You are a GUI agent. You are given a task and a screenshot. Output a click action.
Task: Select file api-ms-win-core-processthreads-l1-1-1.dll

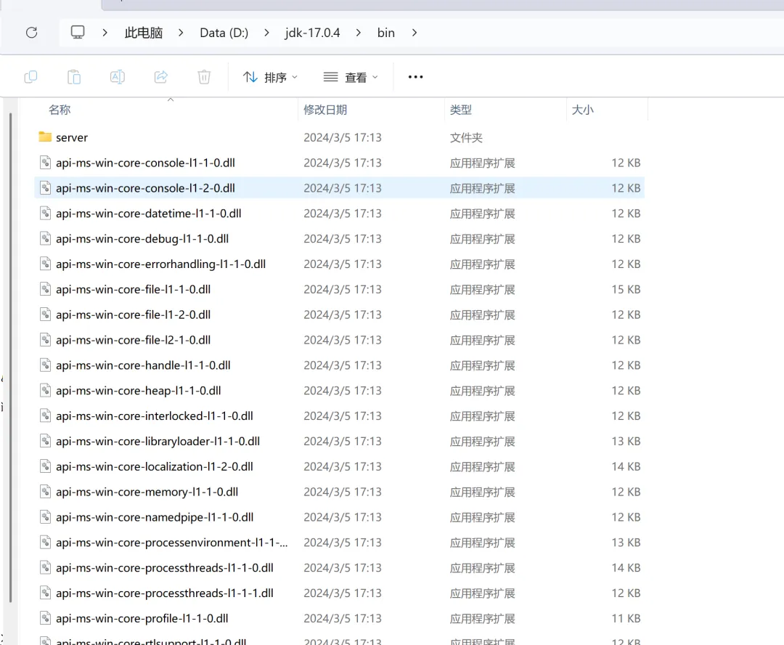pyautogui.click(x=165, y=593)
